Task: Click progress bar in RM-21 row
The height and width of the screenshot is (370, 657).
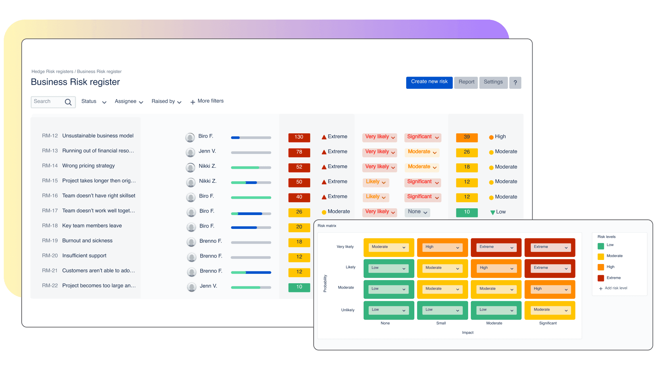Action: pyautogui.click(x=251, y=272)
